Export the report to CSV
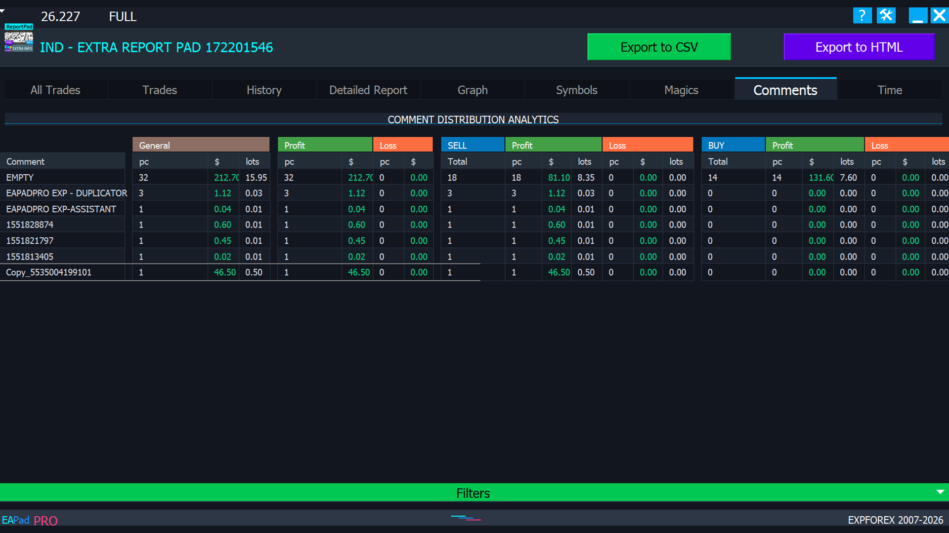The image size is (949, 533). (x=659, y=47)
